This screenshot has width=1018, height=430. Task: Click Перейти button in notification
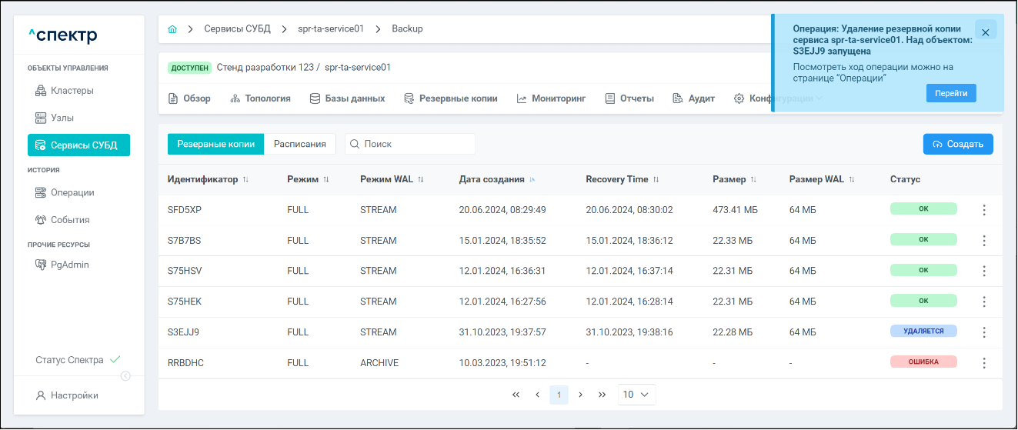pos(951,92)
